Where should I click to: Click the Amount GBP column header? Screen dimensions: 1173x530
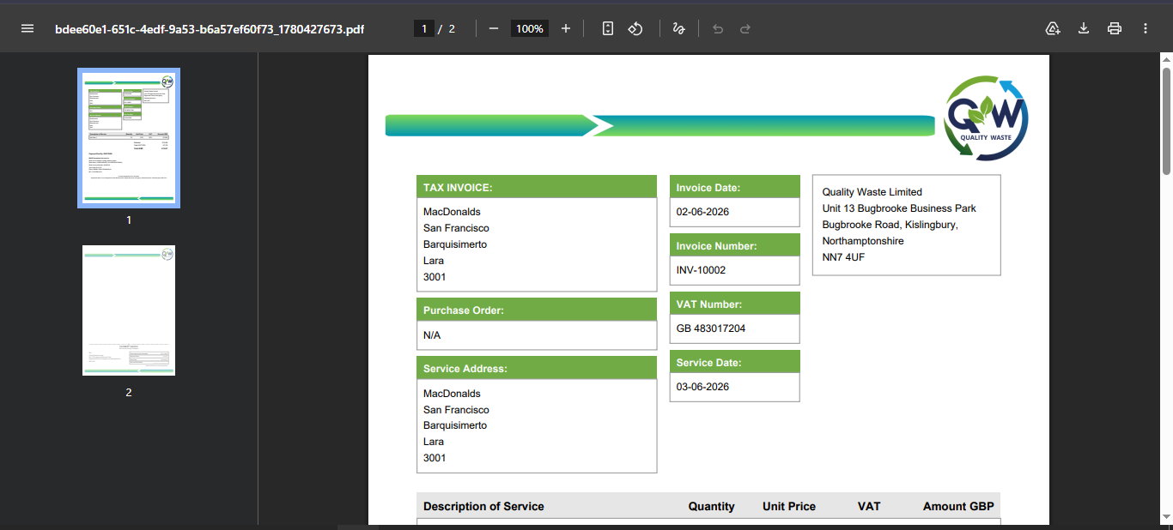(958, 506)
